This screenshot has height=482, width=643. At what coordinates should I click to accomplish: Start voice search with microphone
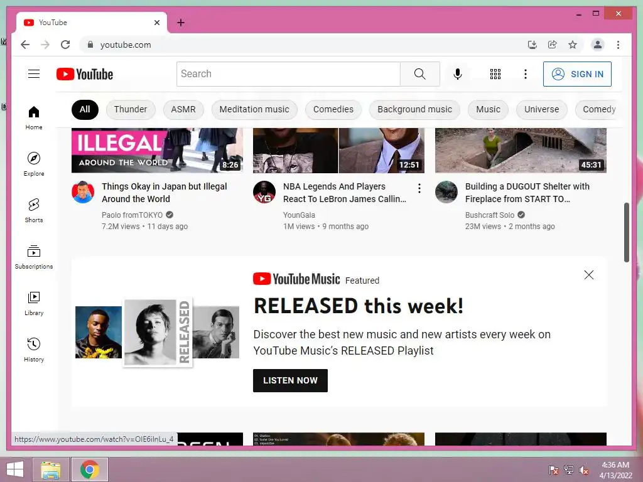click(x=458, y=74)
